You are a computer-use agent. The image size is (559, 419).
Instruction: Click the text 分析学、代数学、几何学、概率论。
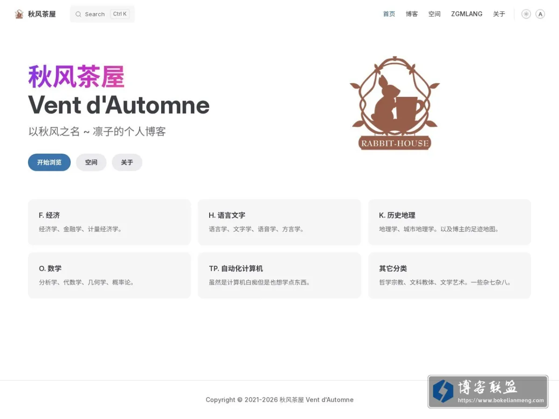[87, 282]
